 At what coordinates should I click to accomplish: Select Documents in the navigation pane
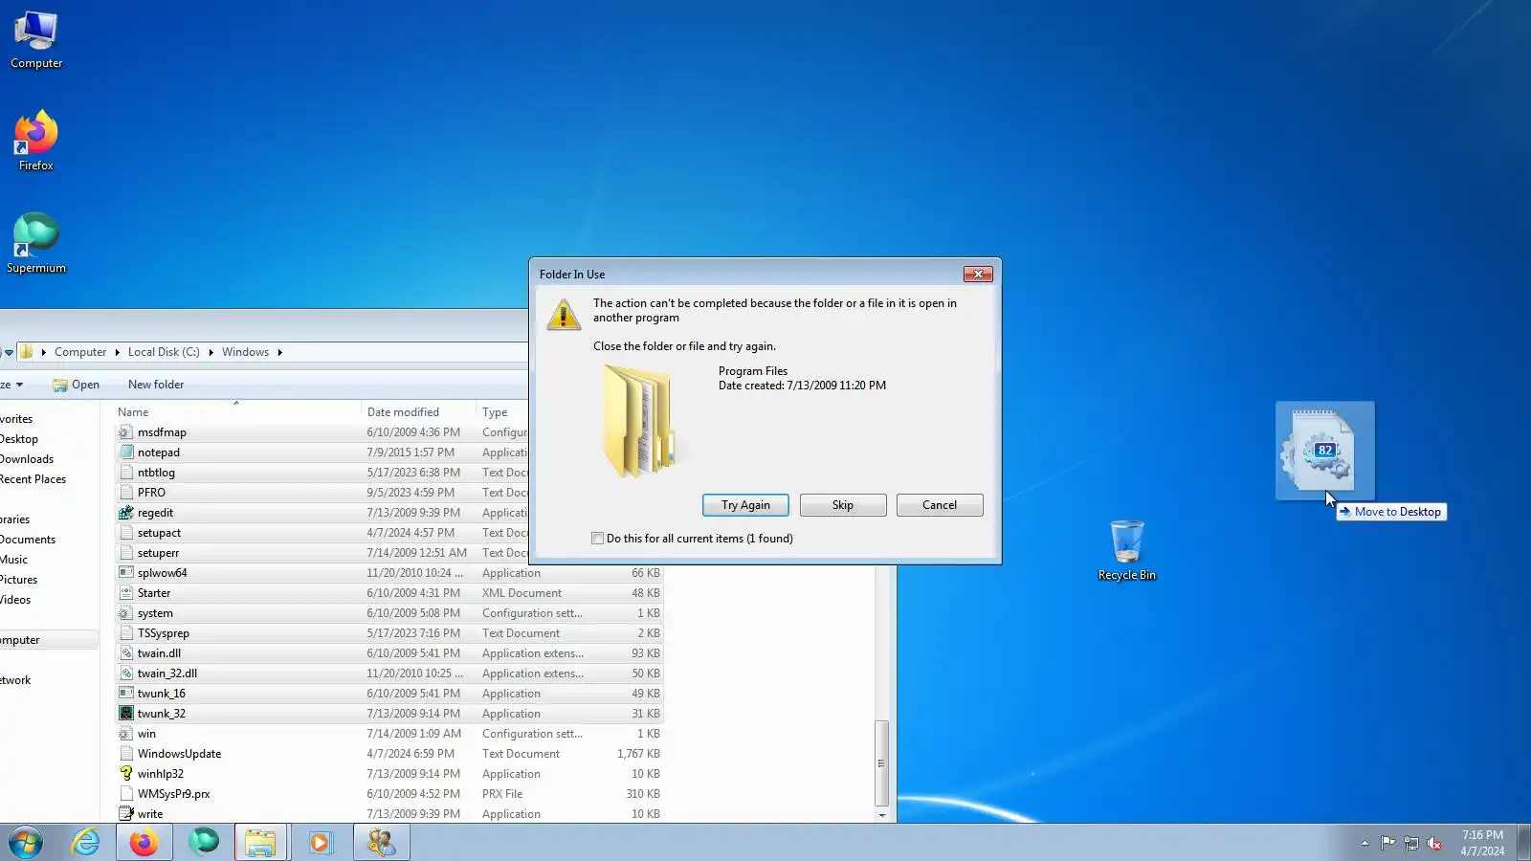pyautogui.click(x=28, y=540)
